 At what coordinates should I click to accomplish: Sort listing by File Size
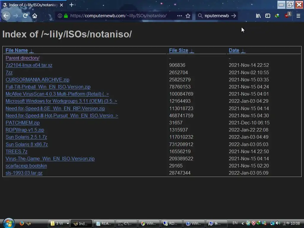pos(178,50)
